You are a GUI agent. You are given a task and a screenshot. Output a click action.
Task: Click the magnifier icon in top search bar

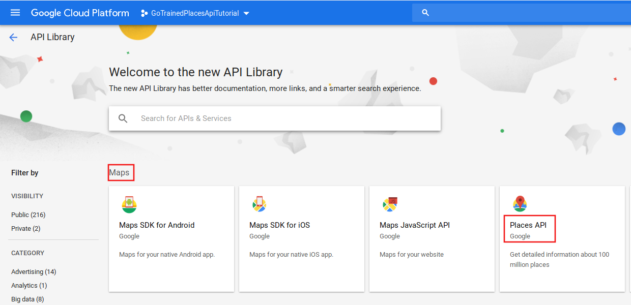426,13
